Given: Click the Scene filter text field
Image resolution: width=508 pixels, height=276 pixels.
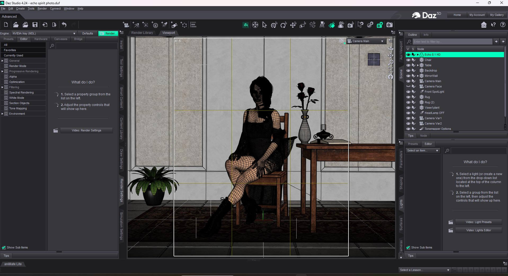Looking at the screenshot, I should click(x=452, y=42).
